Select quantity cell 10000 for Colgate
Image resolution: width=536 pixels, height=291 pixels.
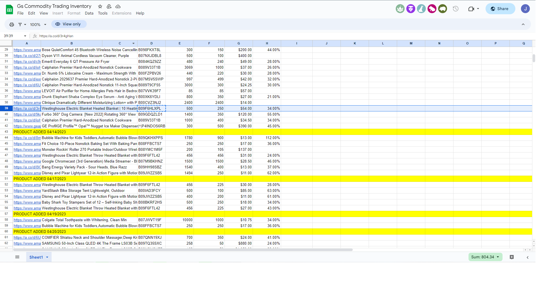(x=180, y=220)
